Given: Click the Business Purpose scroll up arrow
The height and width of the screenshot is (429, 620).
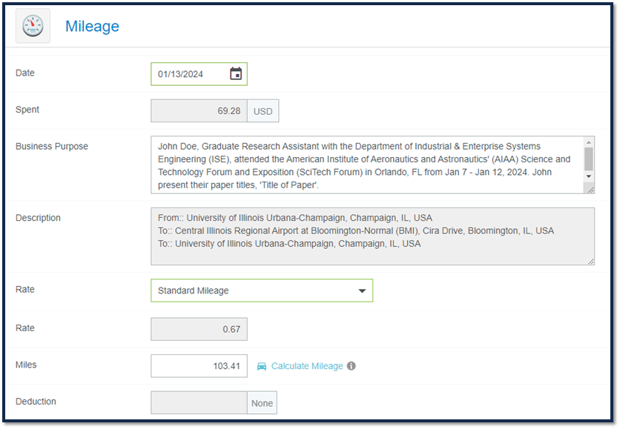Looking at the screenshot, I should 588,142.
